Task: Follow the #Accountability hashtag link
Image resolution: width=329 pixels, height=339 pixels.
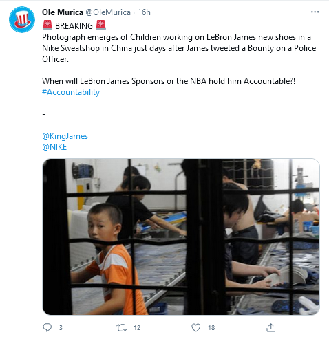Action: [71, 92]
